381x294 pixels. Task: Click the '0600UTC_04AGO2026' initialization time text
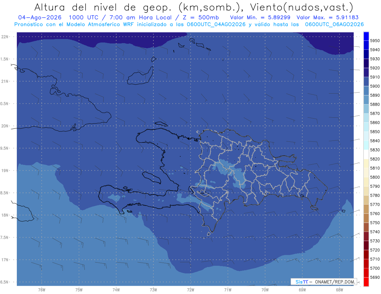tap(216, 24)
